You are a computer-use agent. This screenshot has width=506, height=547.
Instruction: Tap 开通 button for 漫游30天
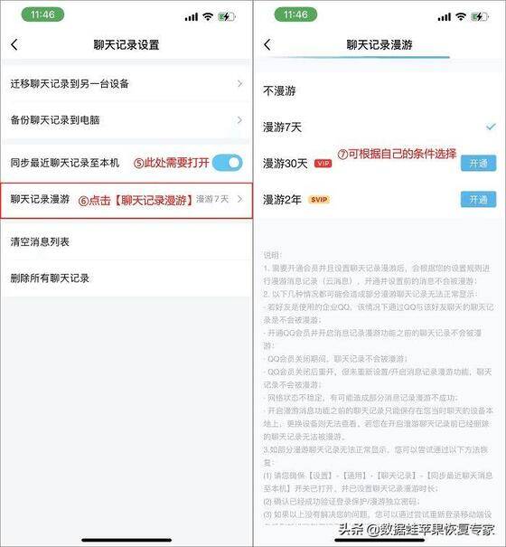478,163
